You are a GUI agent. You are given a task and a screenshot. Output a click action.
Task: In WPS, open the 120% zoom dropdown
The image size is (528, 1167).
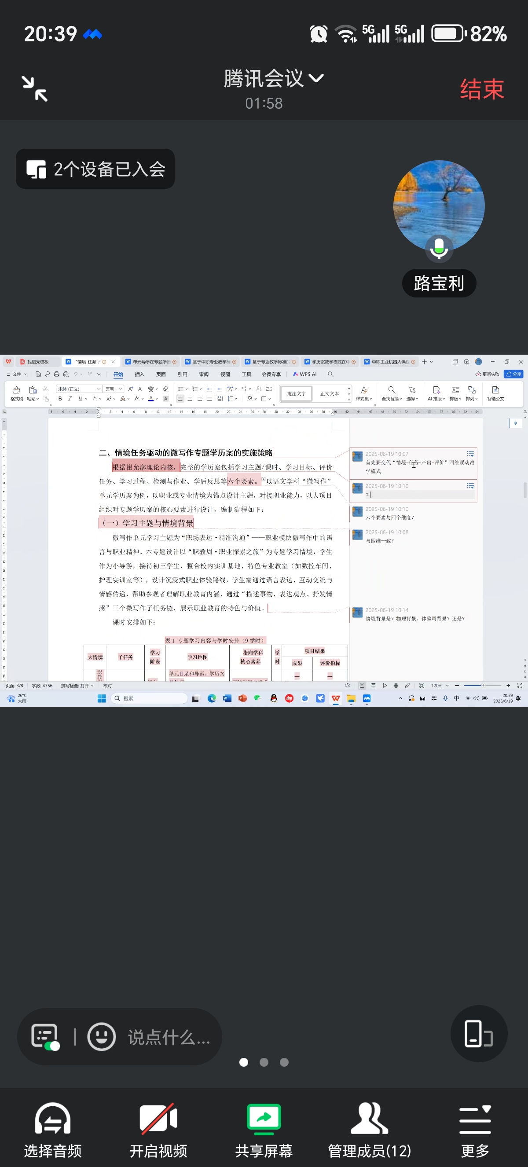click(x=440, y=686)
